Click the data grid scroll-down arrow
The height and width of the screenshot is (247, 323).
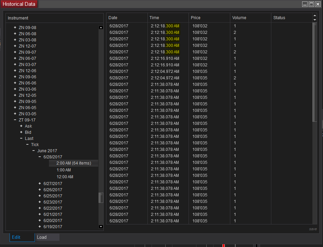tap(314, 20)
